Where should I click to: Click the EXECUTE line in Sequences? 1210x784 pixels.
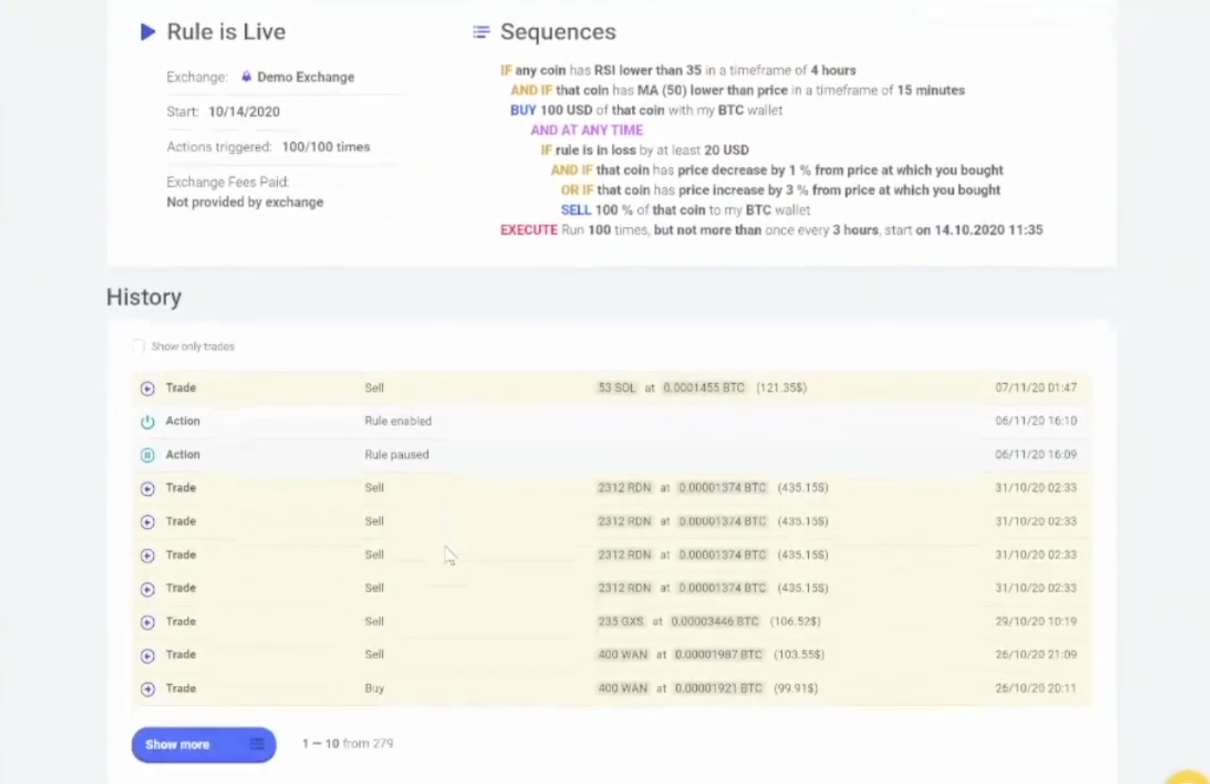529,230
